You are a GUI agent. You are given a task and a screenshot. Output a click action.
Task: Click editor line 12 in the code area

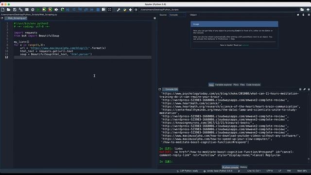82,57
